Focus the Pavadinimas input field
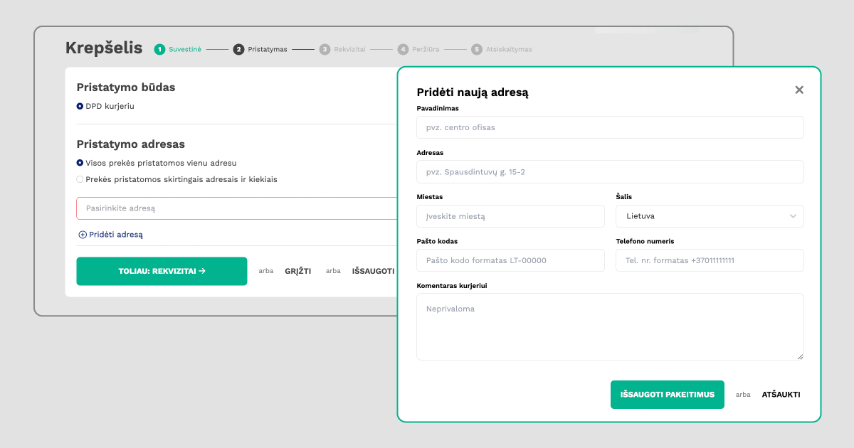This screenshot has width=854, height=448. tap(610, 127)
